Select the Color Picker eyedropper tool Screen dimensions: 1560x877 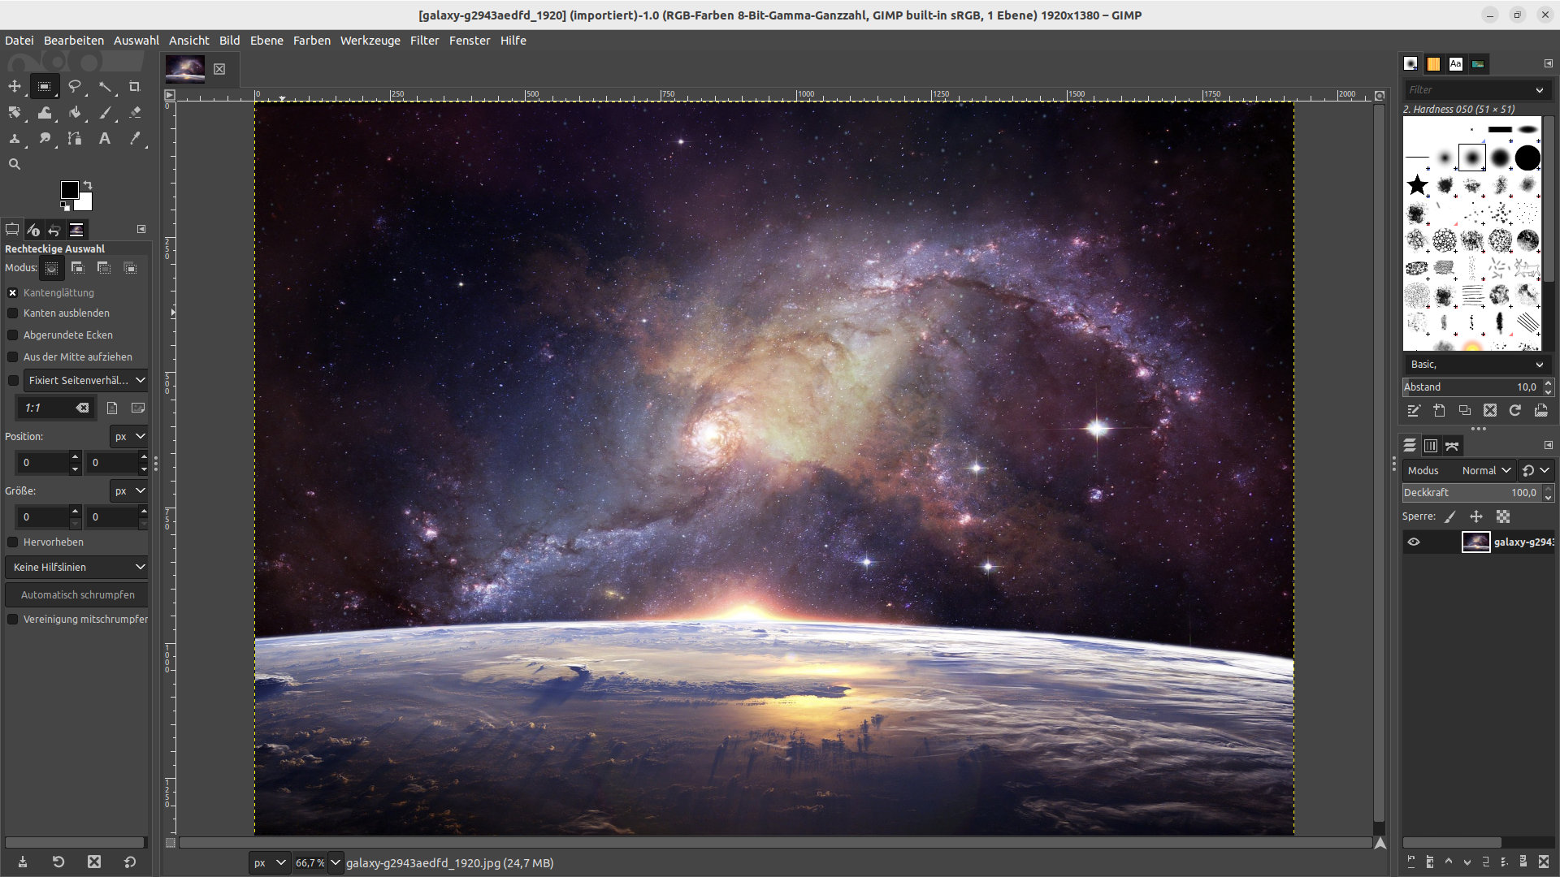click(x=135, y=139)
